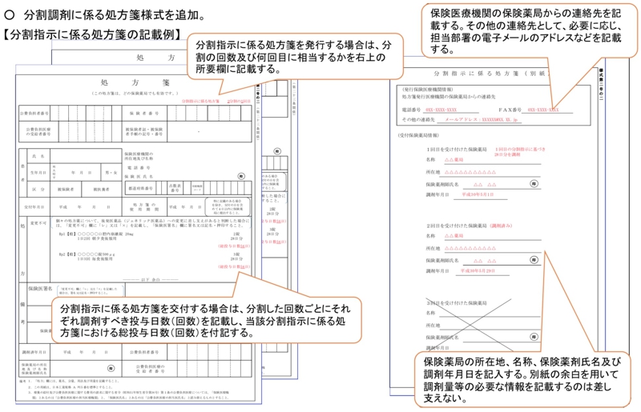This screenshot has width=641, height=412.
Task: Click the (発行保険医療機関情報) section label
Action: [427, 90]
